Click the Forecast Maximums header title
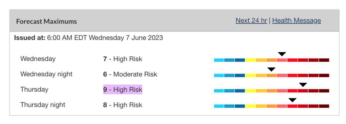Image resolution: width=346 pixels, height=124 pixels. click(46, 22)
